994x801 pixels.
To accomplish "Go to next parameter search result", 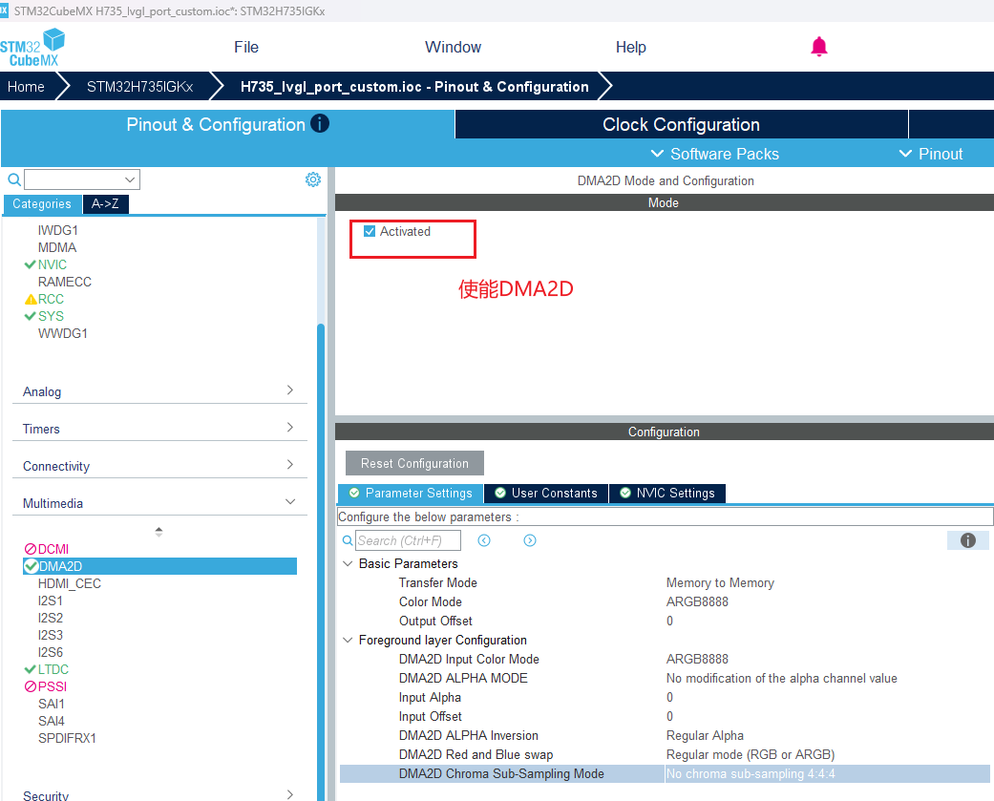I will [x=530, y=540].
